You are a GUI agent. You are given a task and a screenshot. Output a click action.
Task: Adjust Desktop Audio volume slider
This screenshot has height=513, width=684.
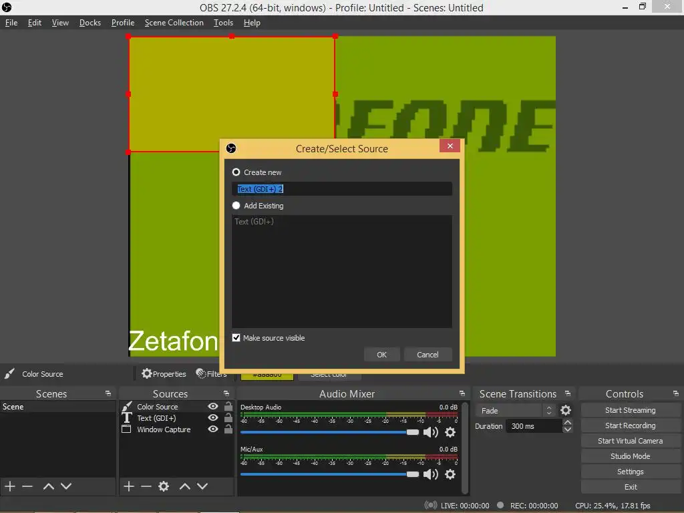tap(329, 432)
